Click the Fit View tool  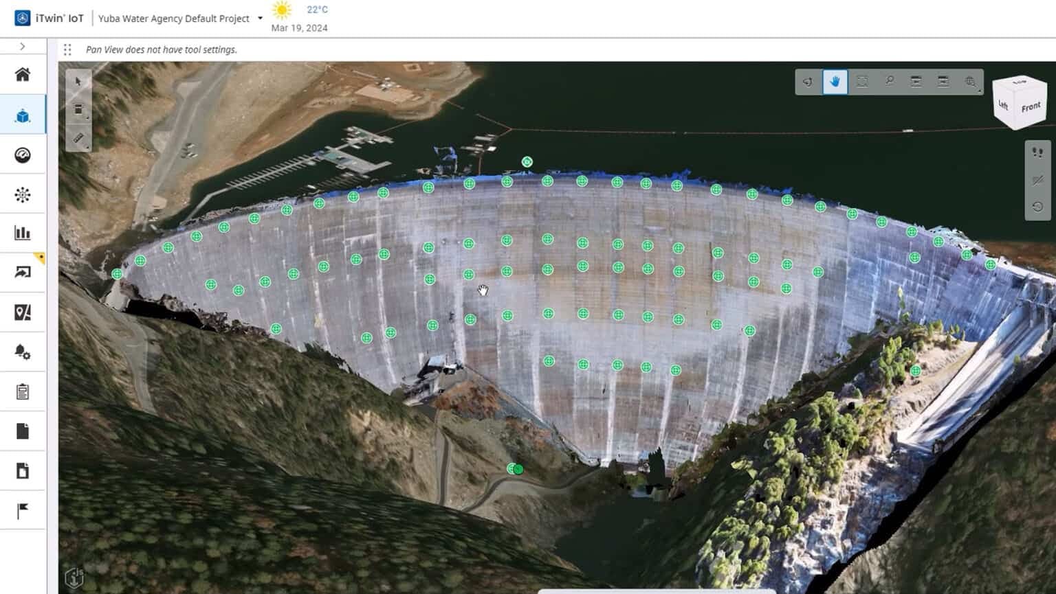tap(862, 82)
